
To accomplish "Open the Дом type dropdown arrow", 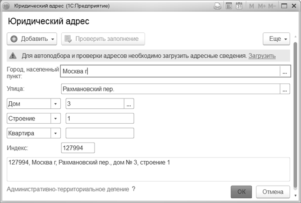I will click(x=56, y=104).
